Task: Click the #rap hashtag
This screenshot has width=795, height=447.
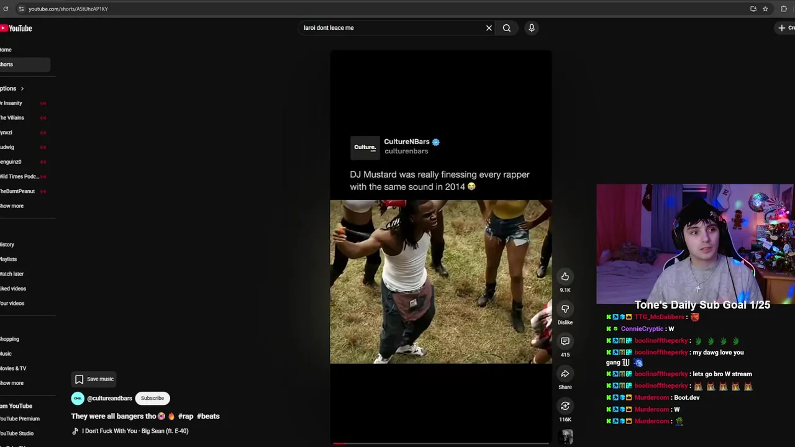Action: coord(185,416)
